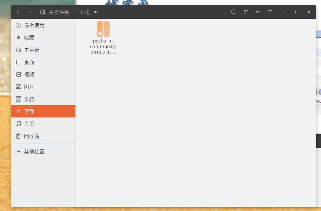Open 回收站 in sidebar
The width and height of the screenshot is (321, 211).
click(x=43, y=136)
